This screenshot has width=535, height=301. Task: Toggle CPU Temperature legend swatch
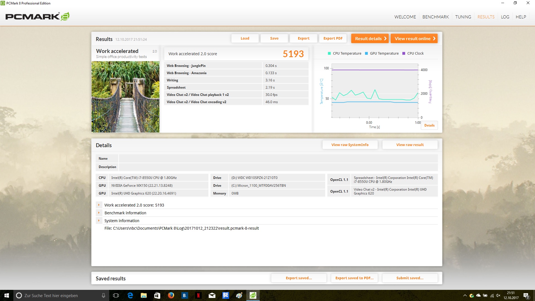pyautogui.click(x=329, y=54)
